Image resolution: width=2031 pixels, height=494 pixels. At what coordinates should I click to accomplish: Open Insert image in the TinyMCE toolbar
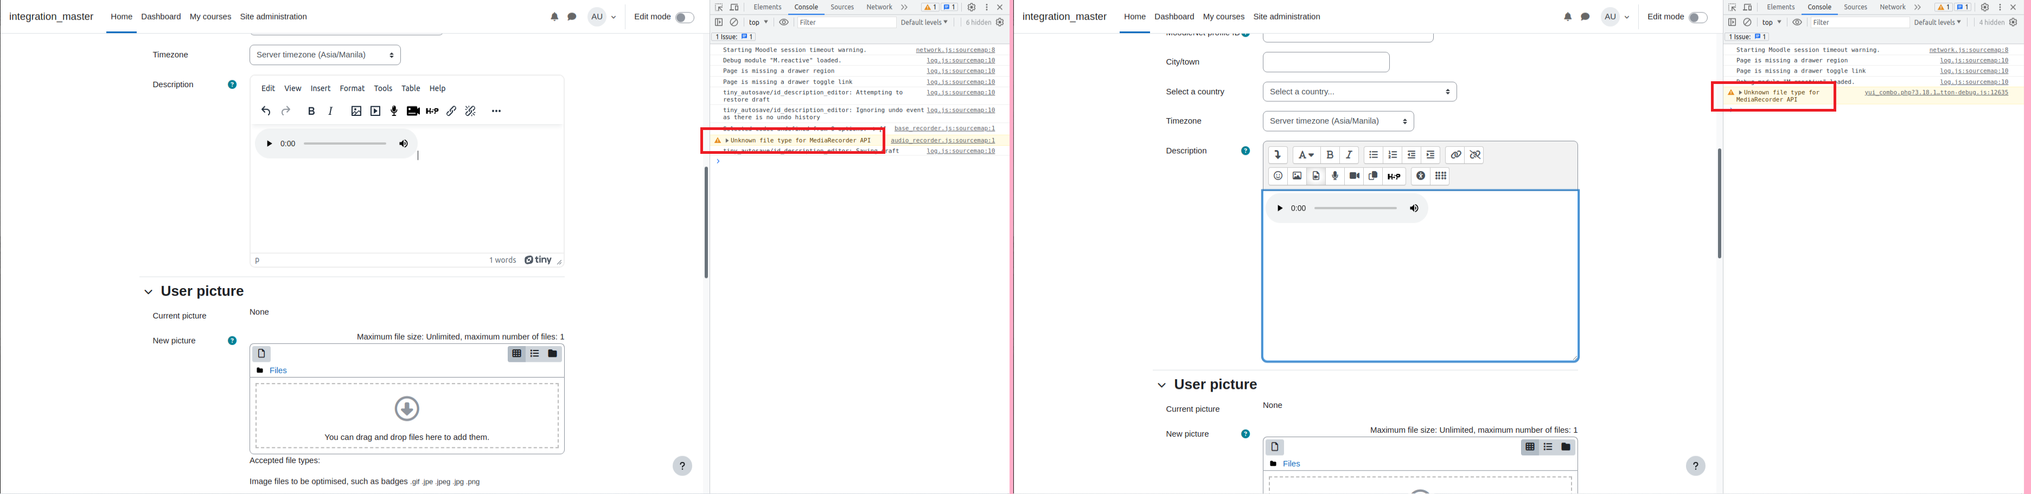pos(356,111)
